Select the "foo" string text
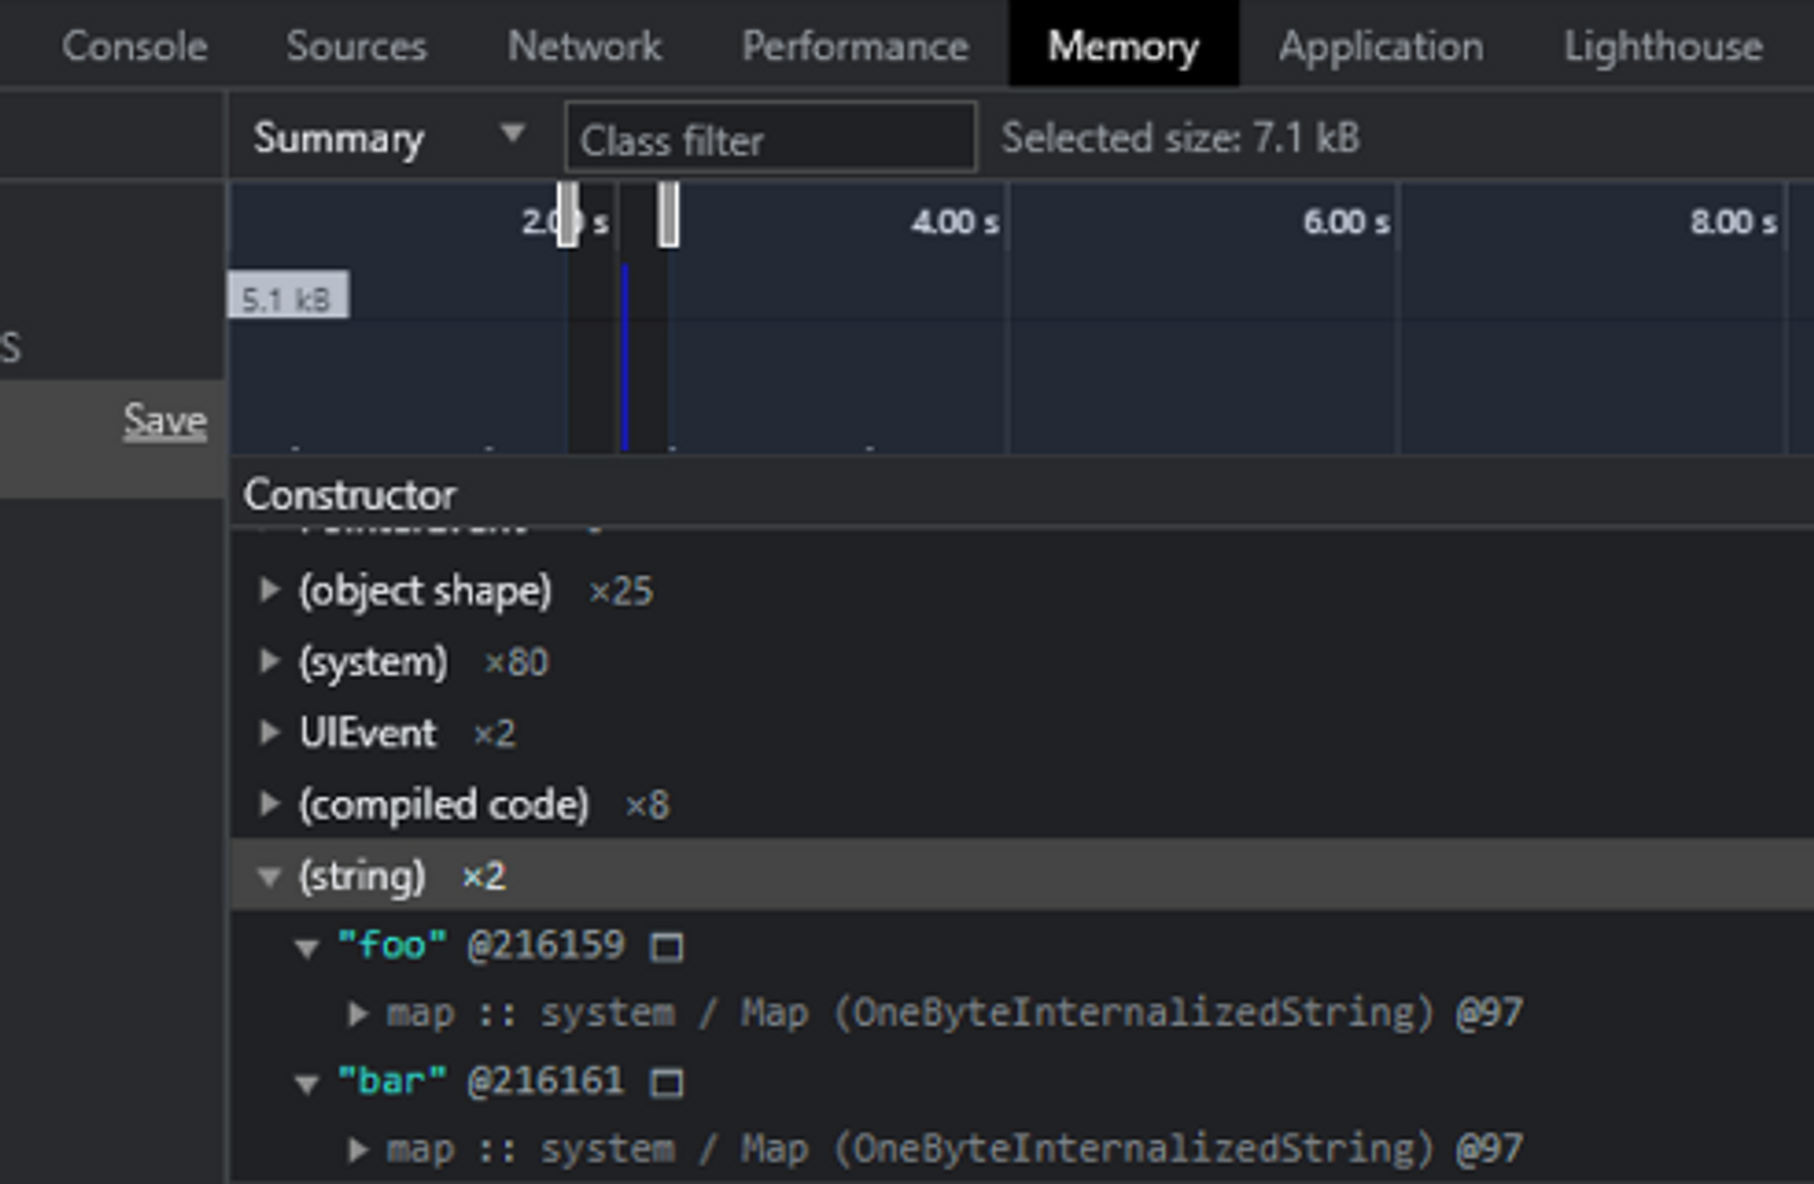The image size is (1814, 1184). 392,944
